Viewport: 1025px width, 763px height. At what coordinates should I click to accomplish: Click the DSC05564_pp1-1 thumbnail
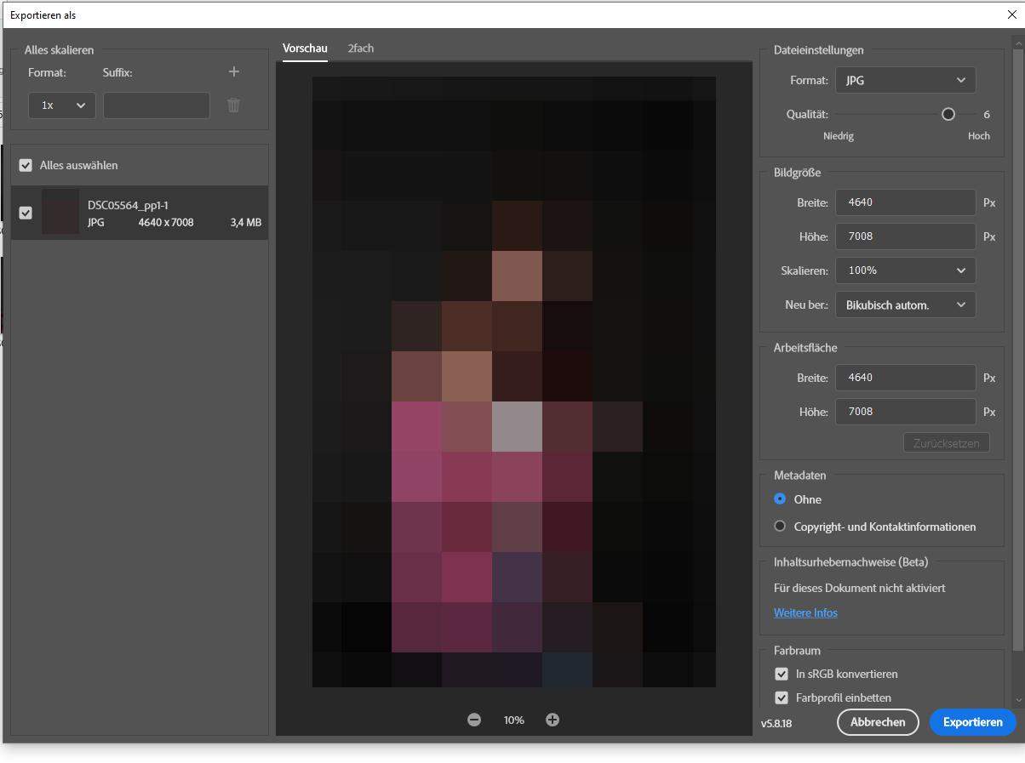coord(60,212)
